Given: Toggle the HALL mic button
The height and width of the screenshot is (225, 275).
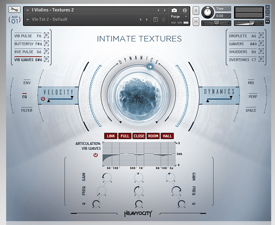Looking at the screenshot, I should point(167,136).
